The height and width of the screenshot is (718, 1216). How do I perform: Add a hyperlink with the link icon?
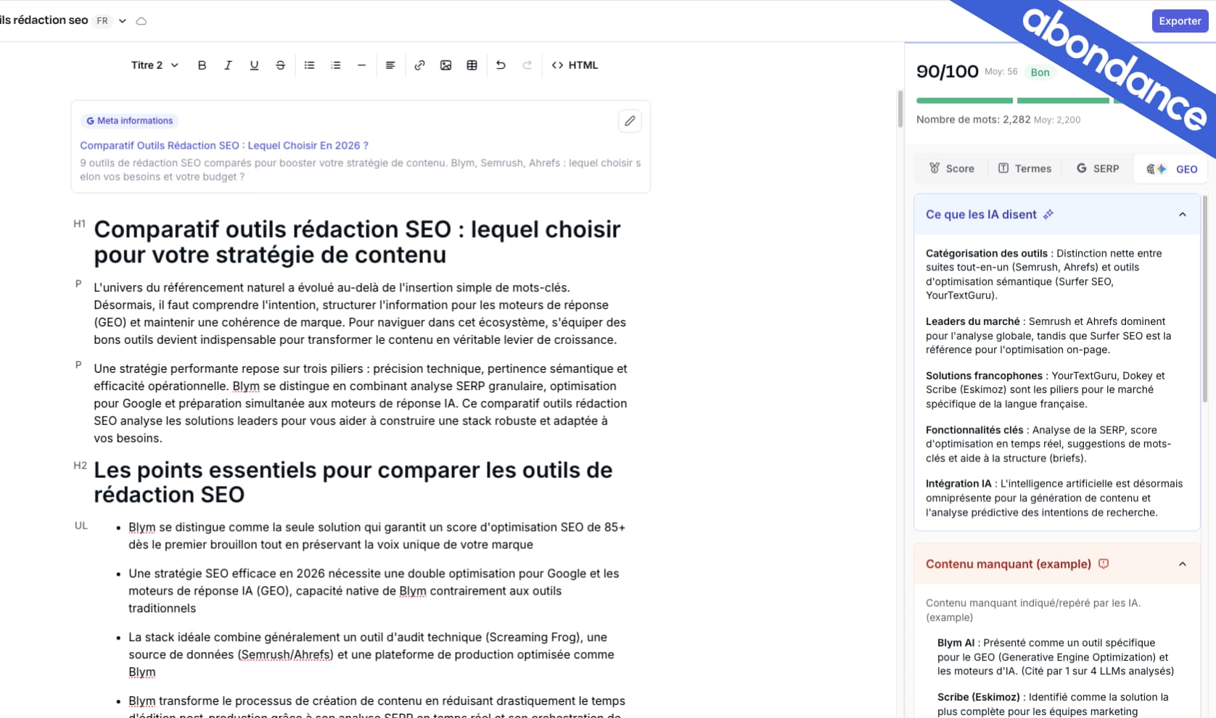(x=419, y=65)
